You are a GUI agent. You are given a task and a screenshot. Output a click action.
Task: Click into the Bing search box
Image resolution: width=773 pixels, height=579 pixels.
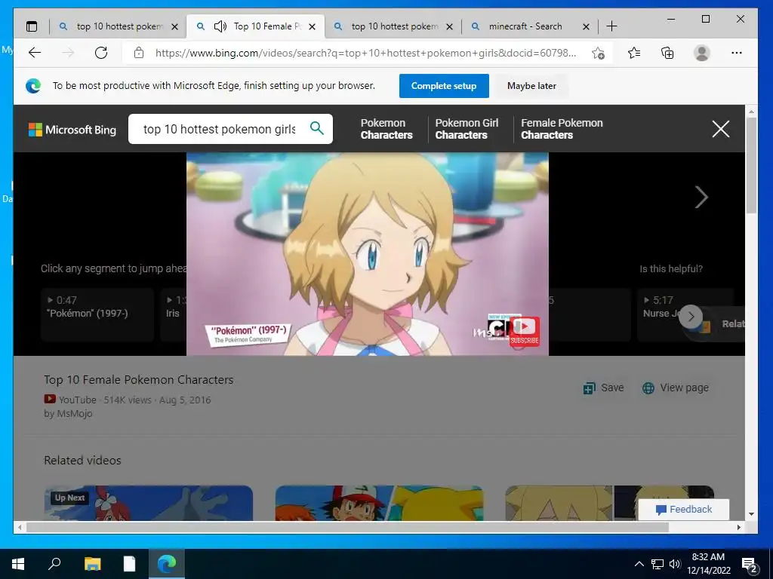coord(220,129)
